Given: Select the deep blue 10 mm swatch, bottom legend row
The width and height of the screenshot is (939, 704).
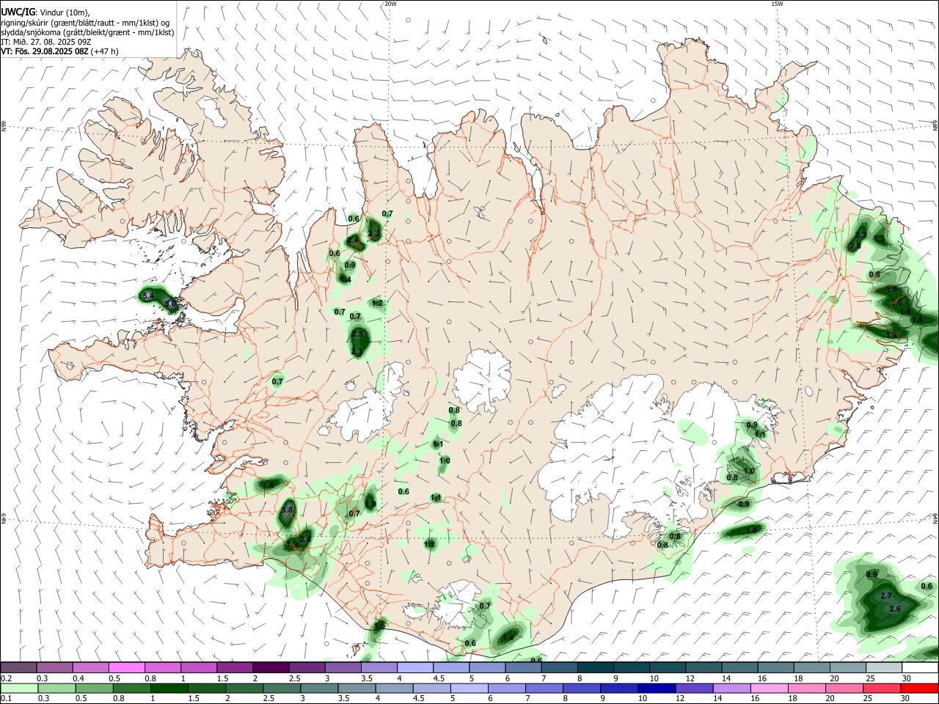Looking at the screenshot, I should pos(656,689).
